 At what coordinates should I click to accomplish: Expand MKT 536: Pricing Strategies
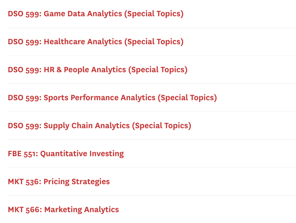[x=59, y=181]
